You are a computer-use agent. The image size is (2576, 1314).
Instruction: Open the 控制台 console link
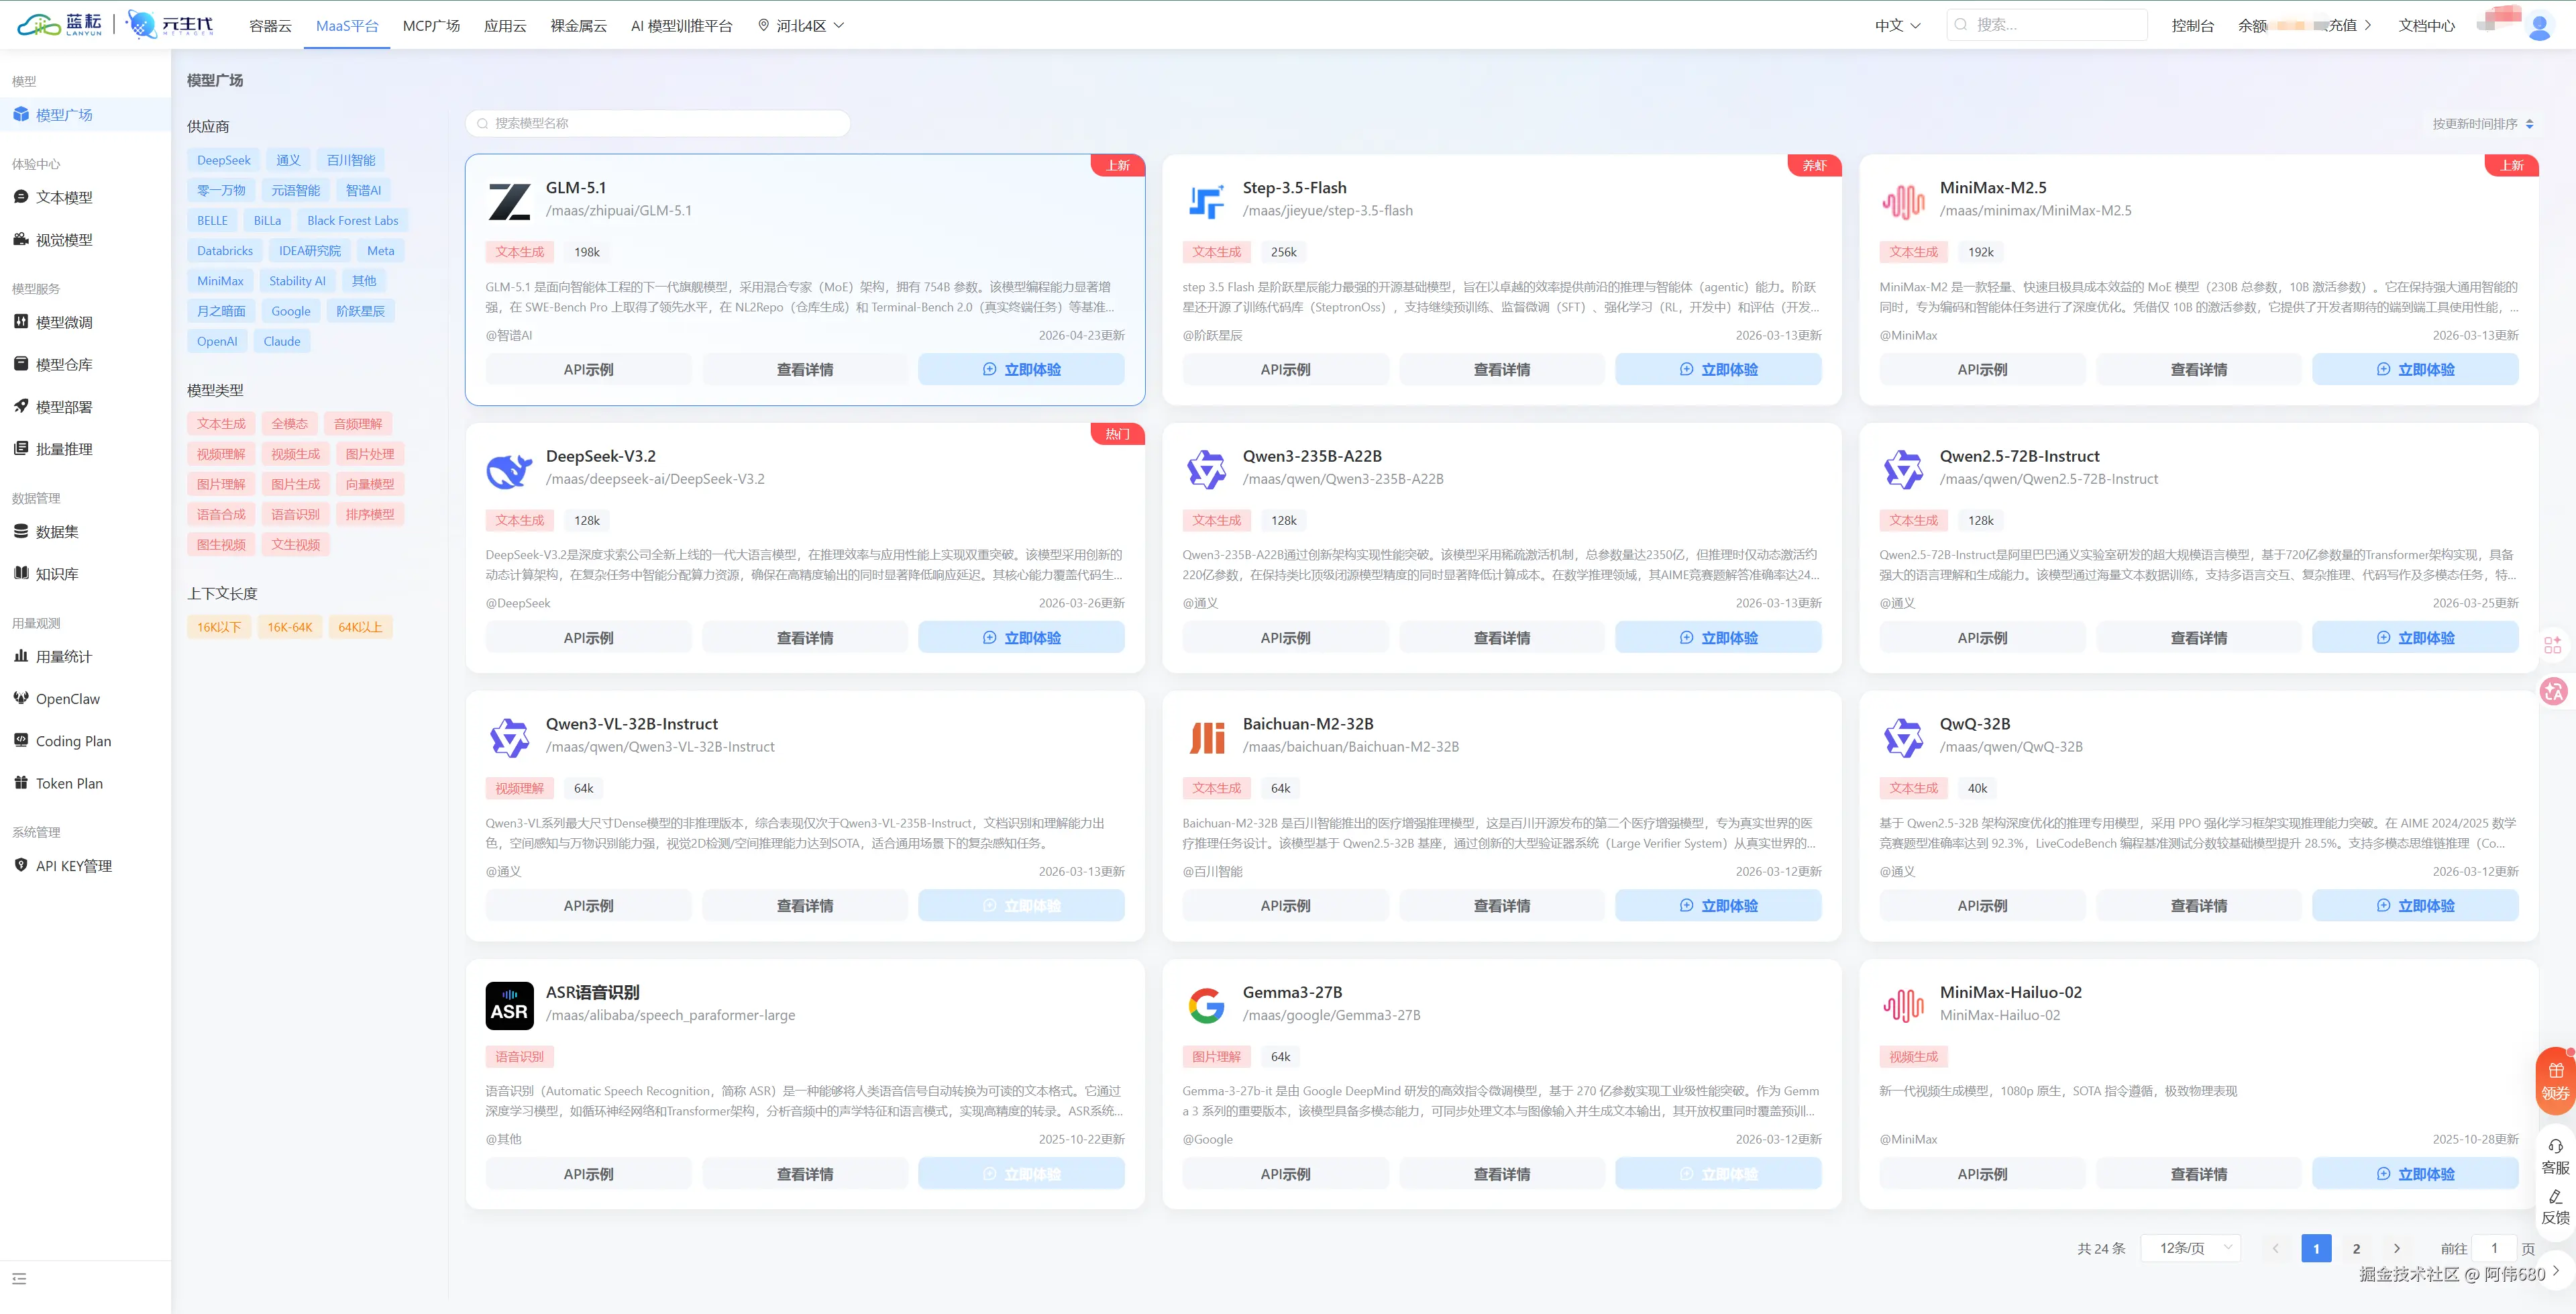coord(2192,26)
